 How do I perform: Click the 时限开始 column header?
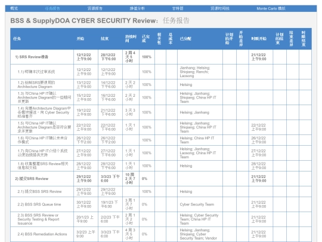pyautogui.click(x=259, y=39)
